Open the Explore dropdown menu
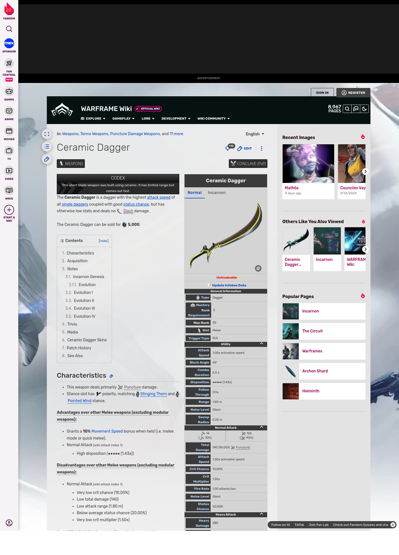 tap(93, 118)
